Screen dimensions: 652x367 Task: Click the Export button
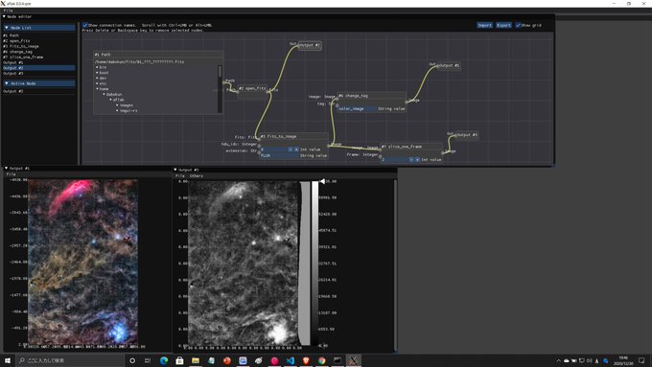[x=503, y=25]
